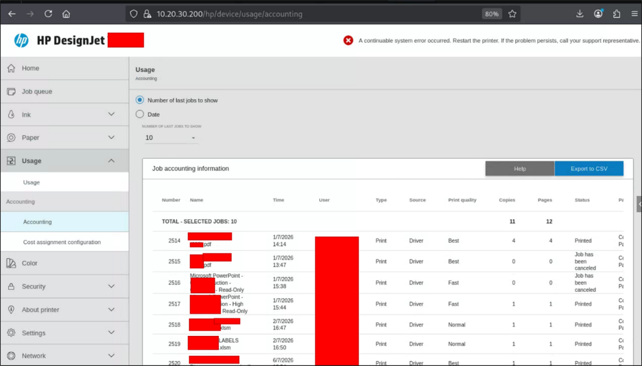Image resolution: width=642 pixels, height=366 pixels.
Task: Select the Usage sub-item under Usage
Action: pos(65,182)
